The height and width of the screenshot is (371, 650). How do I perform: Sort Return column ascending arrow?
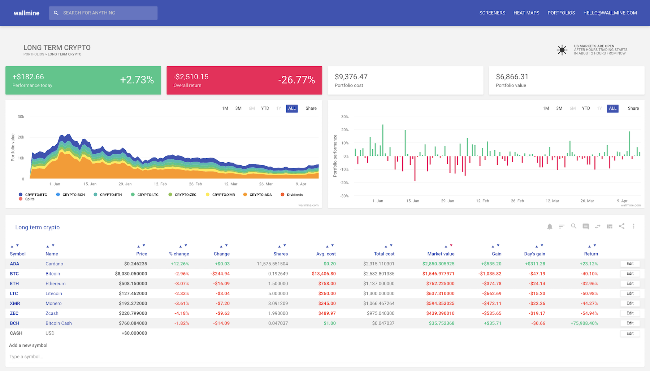(x=589, y=246)
